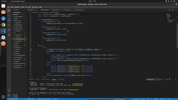Switch to the Problems panel tab
The width and height of the screenshot is (178, 100).
[31, 79]
